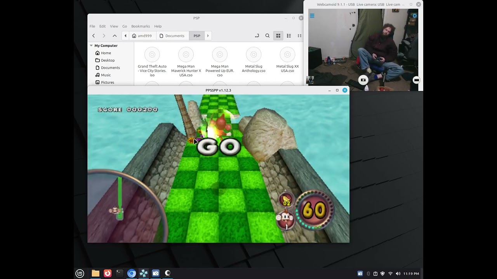The width and height of the screenshot is (497, 279).
Task: Open the File menu
Action: pyautogui.click(x=92, y=26)
